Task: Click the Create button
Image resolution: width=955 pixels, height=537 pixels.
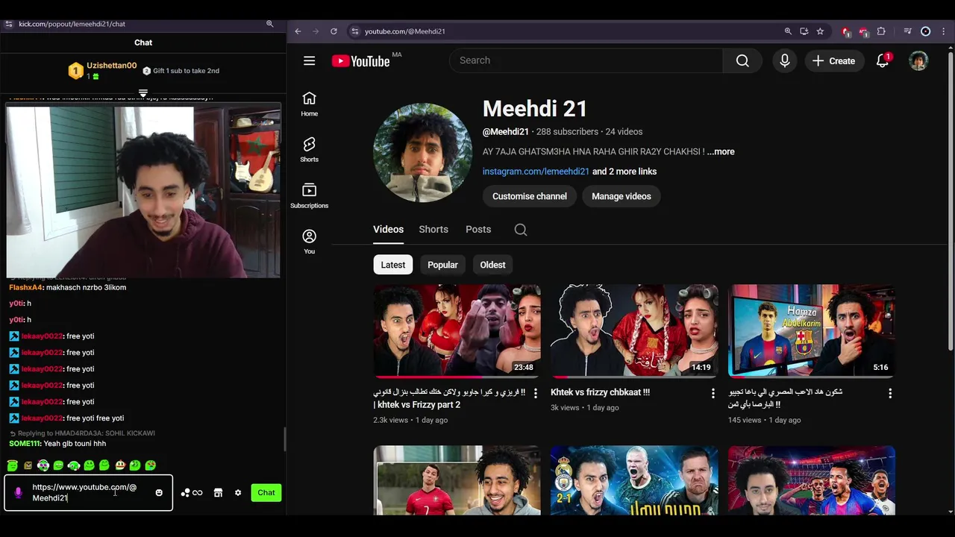Action: (835, 61)
